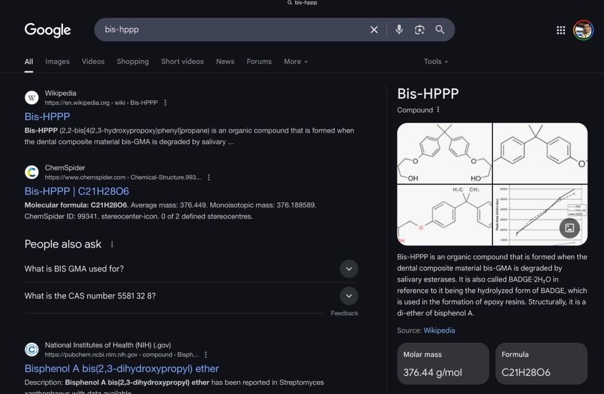Switch to the Images tab
The width and height of the screenshot is (604, 394).
pos(57,61)
